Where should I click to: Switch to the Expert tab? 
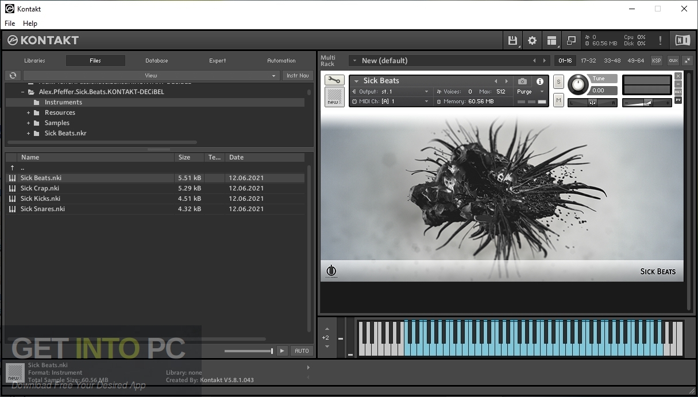point(218,60)
